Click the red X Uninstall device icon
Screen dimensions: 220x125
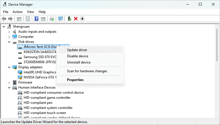coord(76,19)
